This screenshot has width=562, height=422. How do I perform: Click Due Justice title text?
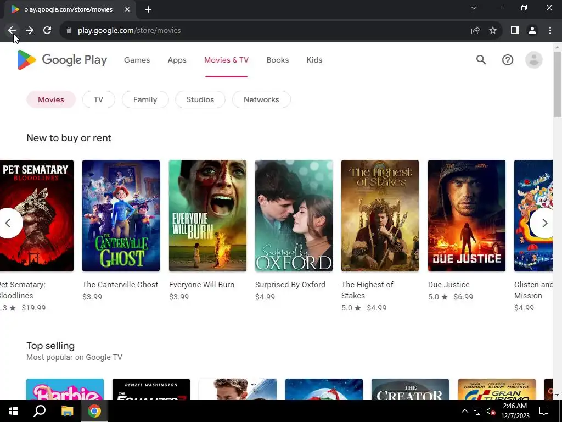[449, 285]
